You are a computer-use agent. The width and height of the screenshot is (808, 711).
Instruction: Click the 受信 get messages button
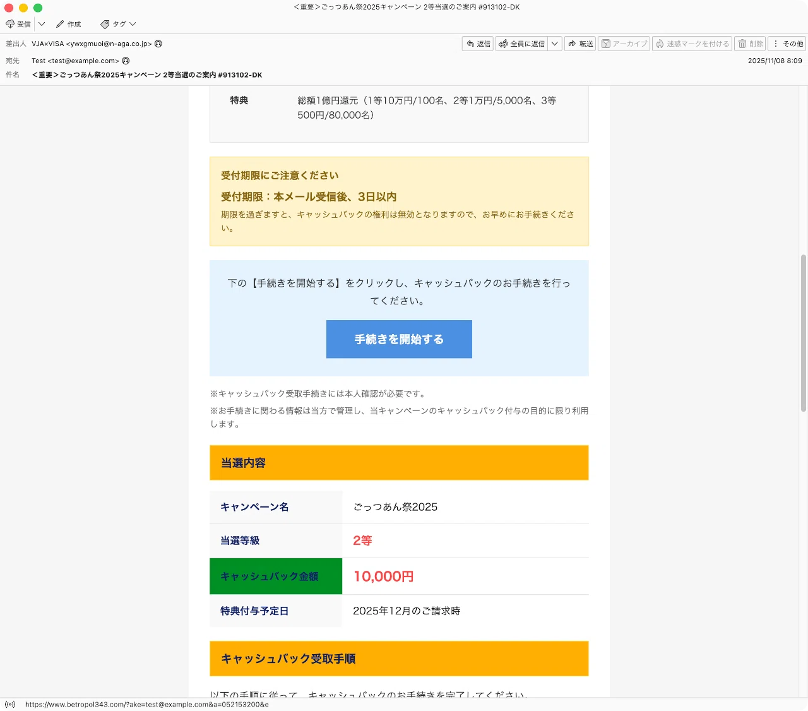coord(18,24)
